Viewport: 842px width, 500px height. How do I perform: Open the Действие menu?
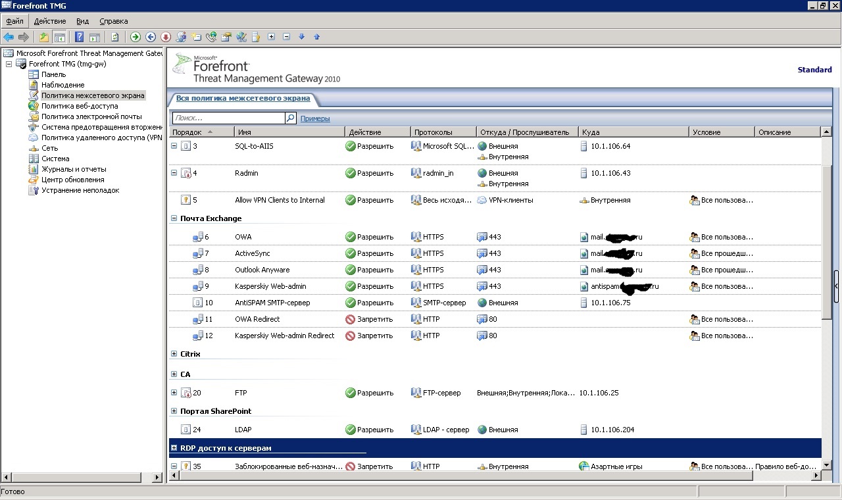click(x=50, y=22)
